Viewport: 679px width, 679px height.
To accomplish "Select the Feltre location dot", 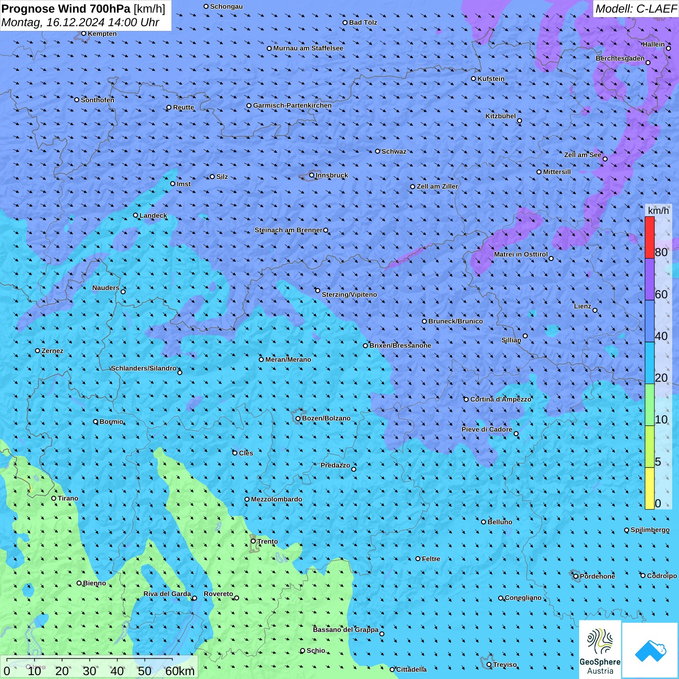I will pyautogui.click(x=418, y=559).
